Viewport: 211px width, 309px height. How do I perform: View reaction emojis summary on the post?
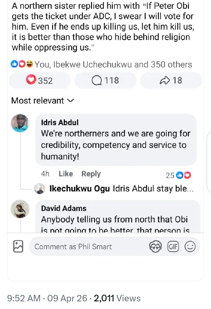[22, 64]
